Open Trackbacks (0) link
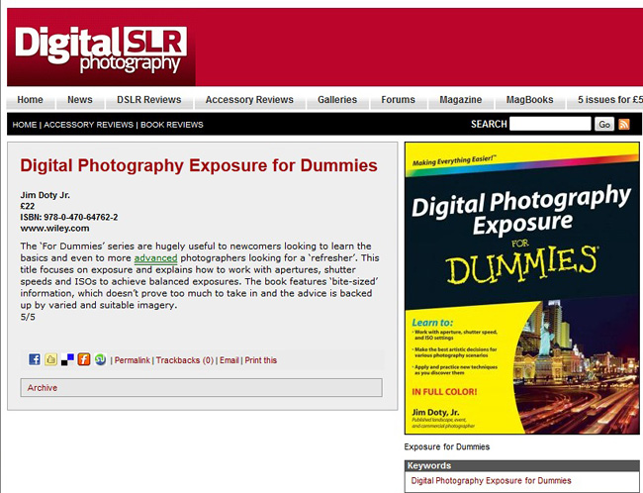Viewport: 643px width, 493px height. [185, 360]
